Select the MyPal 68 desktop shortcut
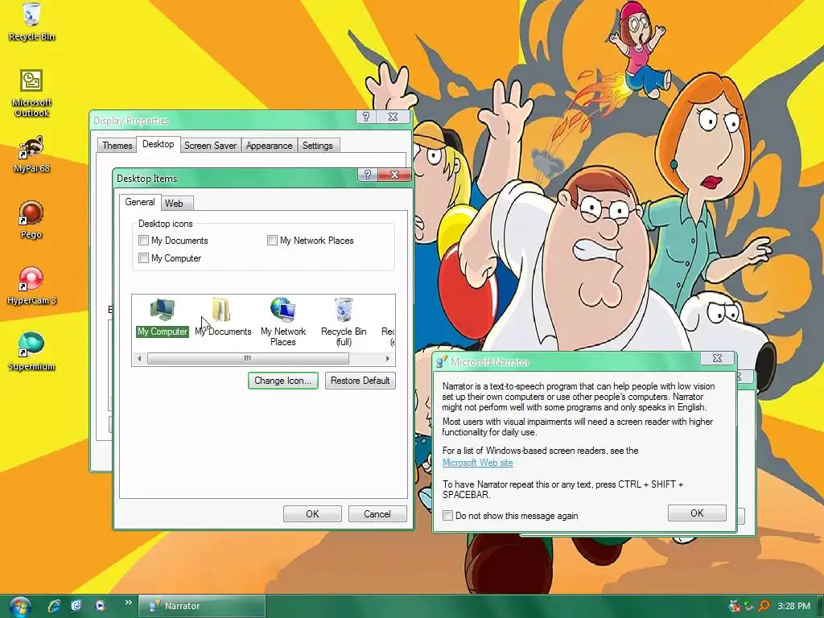This screenshot has height=618, width=824. pyautogui.click(x=31, y=154)
